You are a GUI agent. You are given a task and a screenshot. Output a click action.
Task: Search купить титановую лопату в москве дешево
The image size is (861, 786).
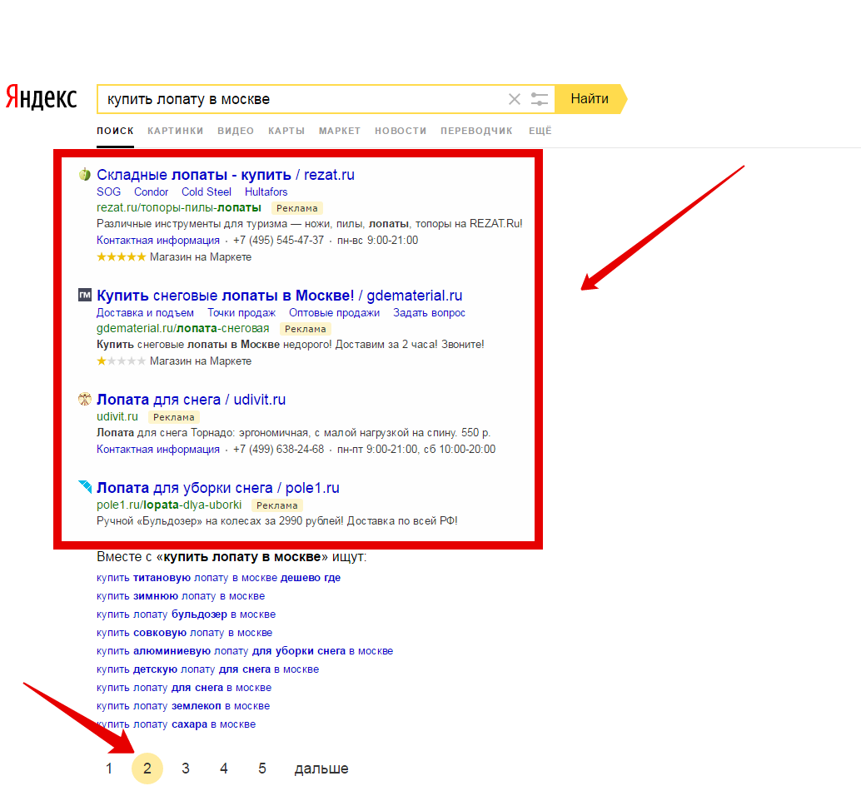(x=218, y=577)
